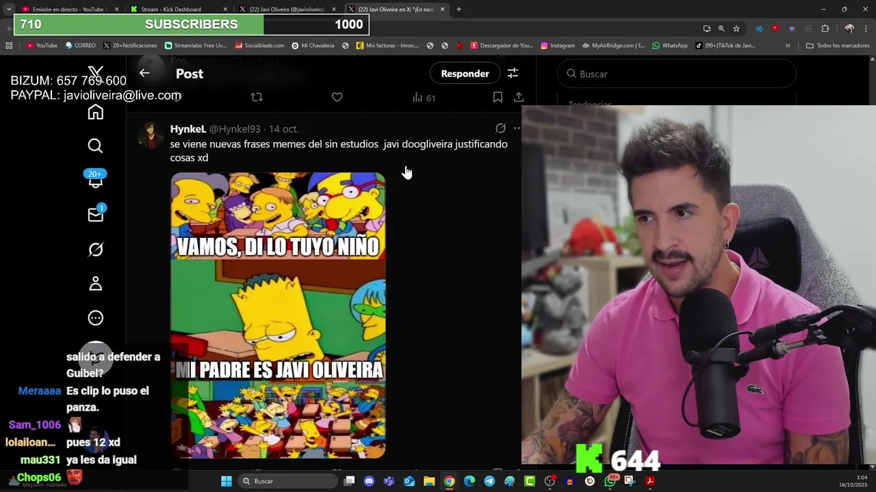The width and height of the screenshot is (876, 492).
Task: Open the Simpsons meme image
Action: point(278,315)
